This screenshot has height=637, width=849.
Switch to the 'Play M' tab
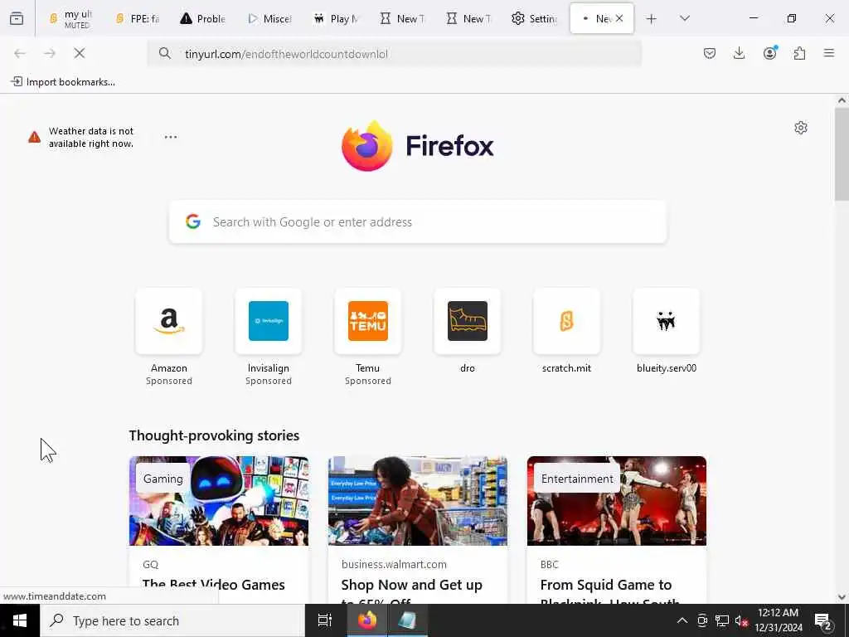pos(337,19)
